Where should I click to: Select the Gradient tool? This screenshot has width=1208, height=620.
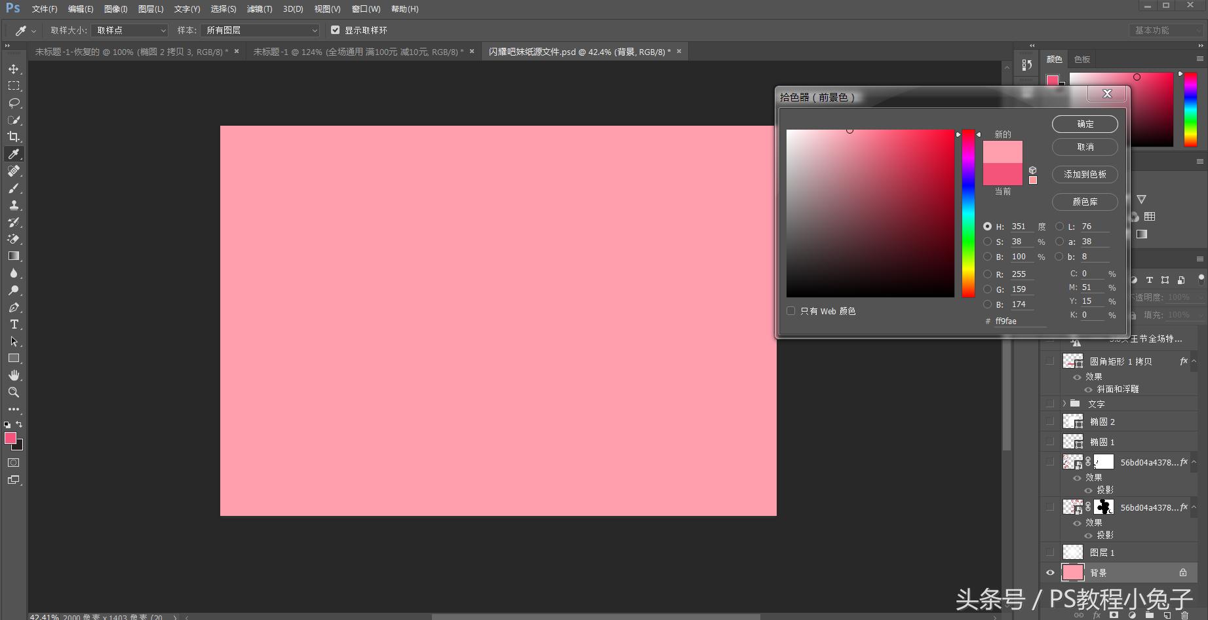point(13,256)
